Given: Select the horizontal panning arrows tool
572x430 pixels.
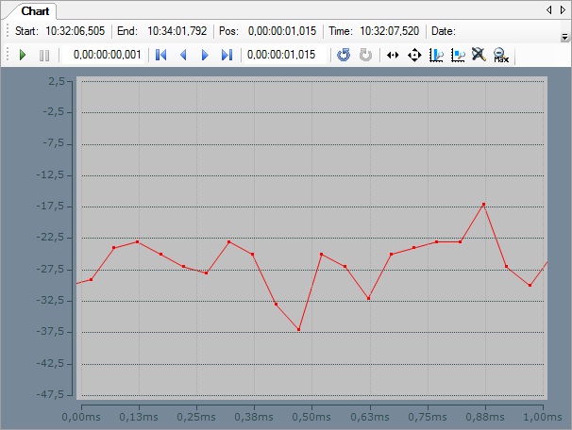Looking at the screenshot, I should (393, 55).
